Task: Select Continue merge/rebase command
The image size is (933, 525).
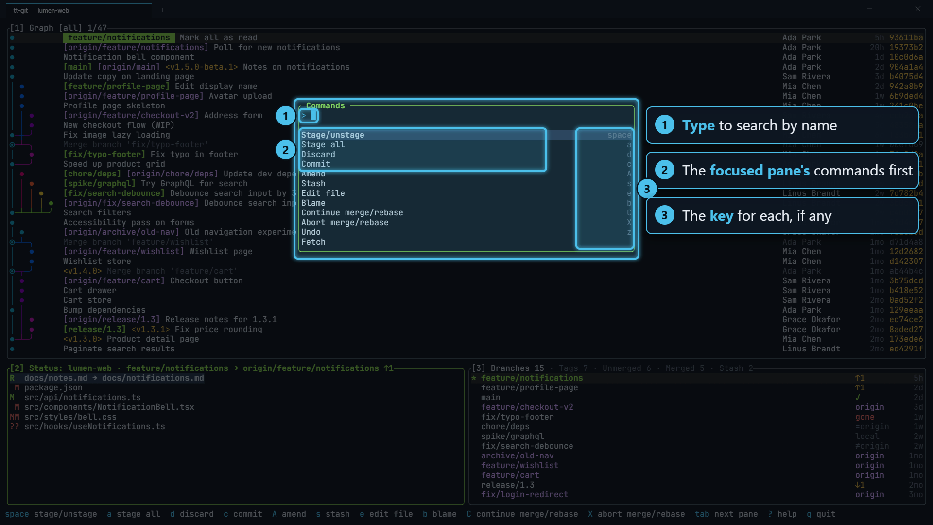Action: click(466, 213)
